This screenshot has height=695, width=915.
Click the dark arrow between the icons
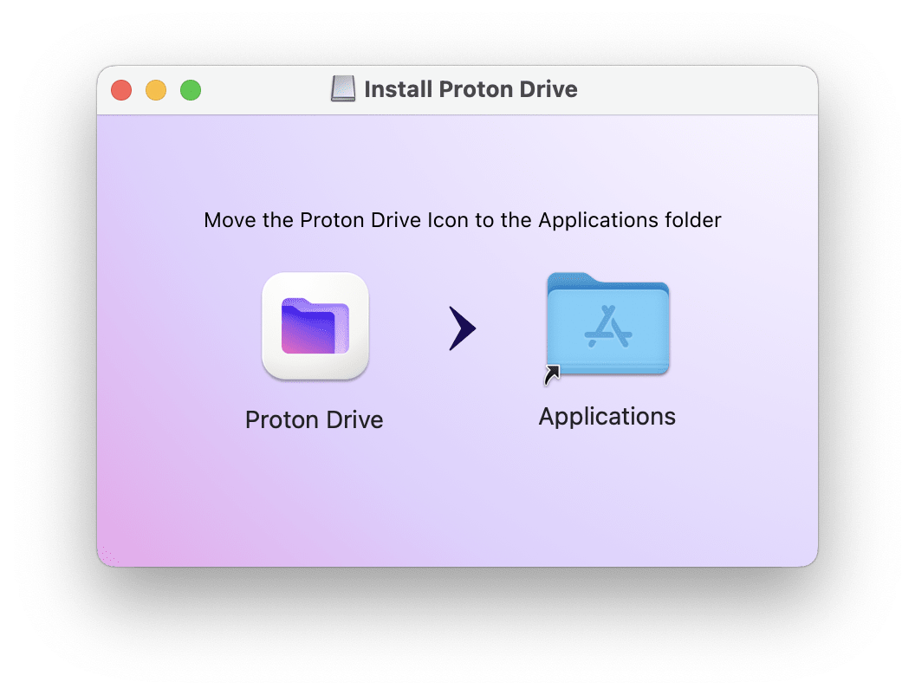pyautogui.click(x=462, y=328)
